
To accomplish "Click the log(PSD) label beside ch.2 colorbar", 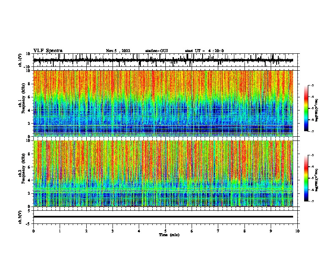I will pos(316,180).
